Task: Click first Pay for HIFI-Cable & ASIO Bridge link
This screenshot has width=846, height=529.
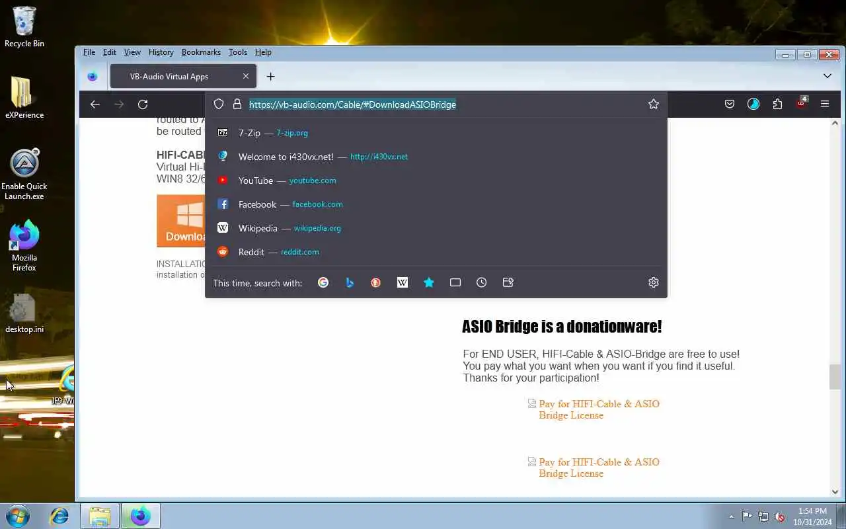Action: 599,409
